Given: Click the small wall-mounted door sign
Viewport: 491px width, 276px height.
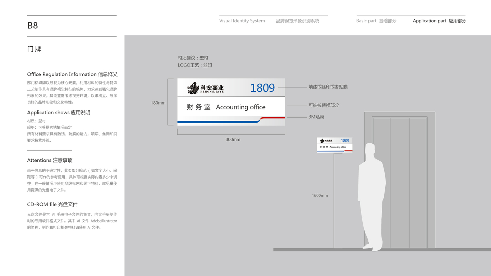Looking at the screenshot, I should click(334, 145).
